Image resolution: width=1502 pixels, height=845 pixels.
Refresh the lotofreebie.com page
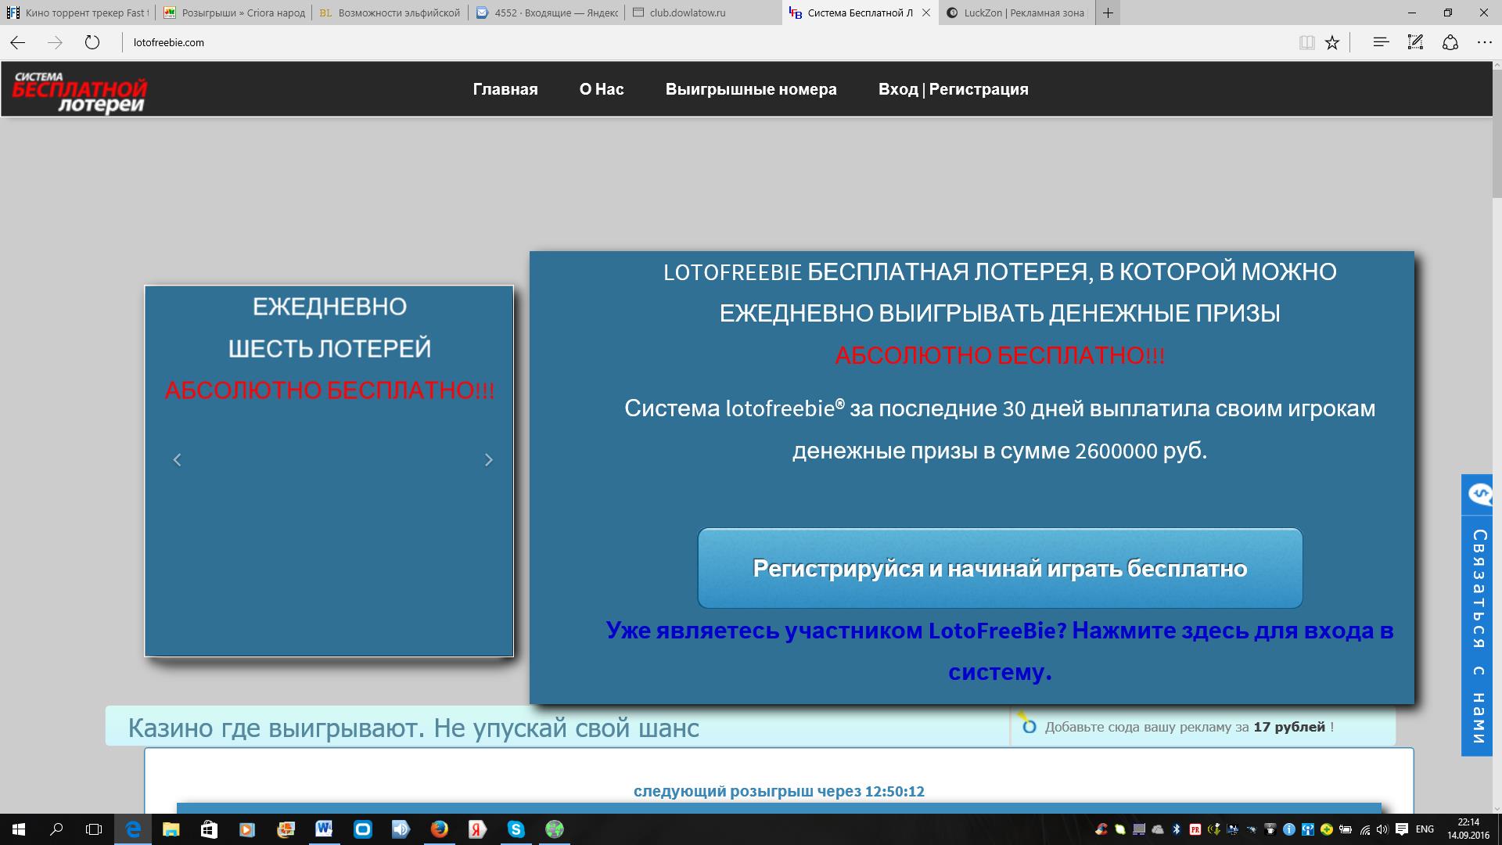coord(92,42)
